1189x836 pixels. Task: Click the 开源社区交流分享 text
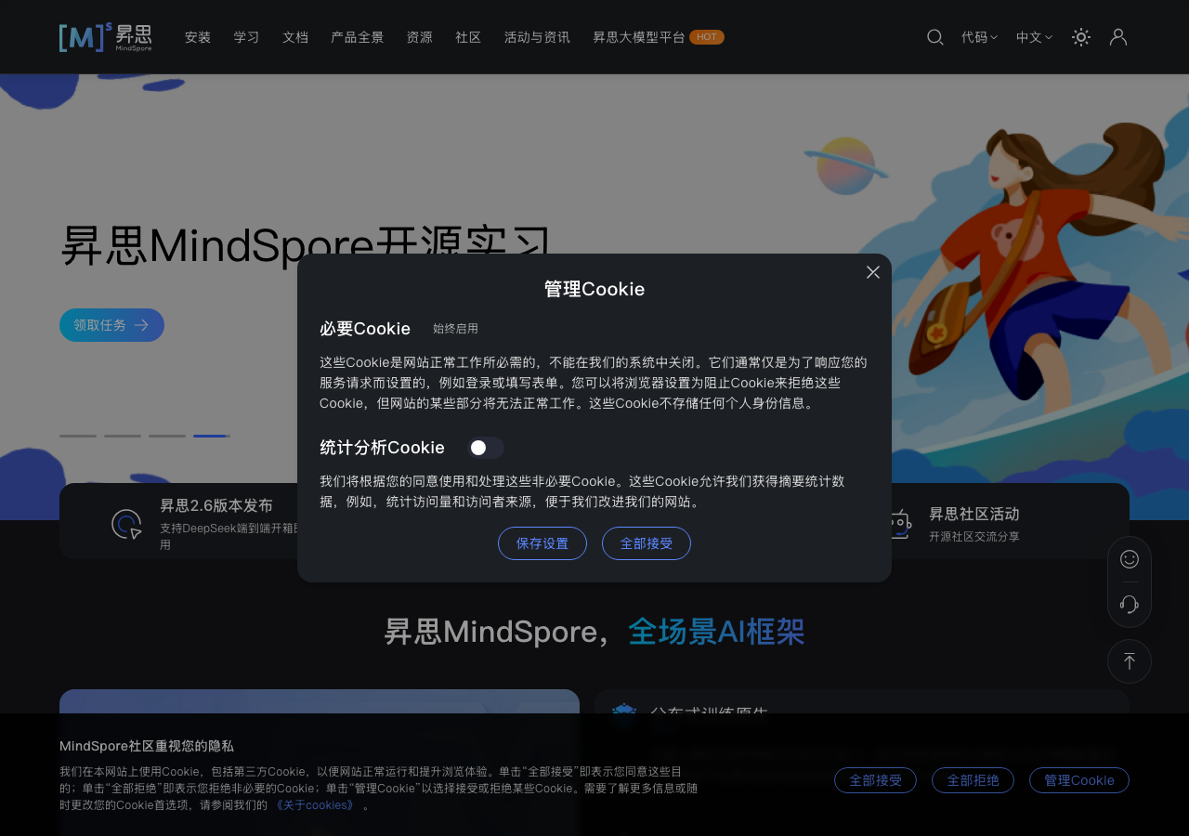974,537
